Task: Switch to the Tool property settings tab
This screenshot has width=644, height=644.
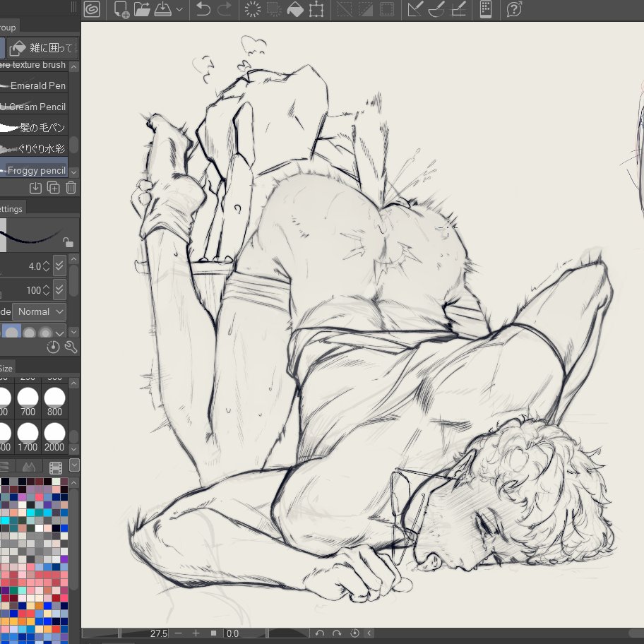Action: [11, 208]
